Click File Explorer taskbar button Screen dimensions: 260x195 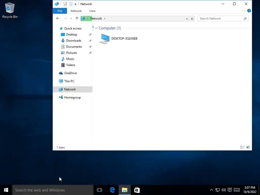click(x=124, y=190)
